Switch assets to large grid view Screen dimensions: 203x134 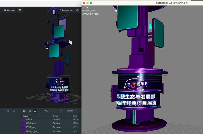pyautogui.click(x=24, y=111)
